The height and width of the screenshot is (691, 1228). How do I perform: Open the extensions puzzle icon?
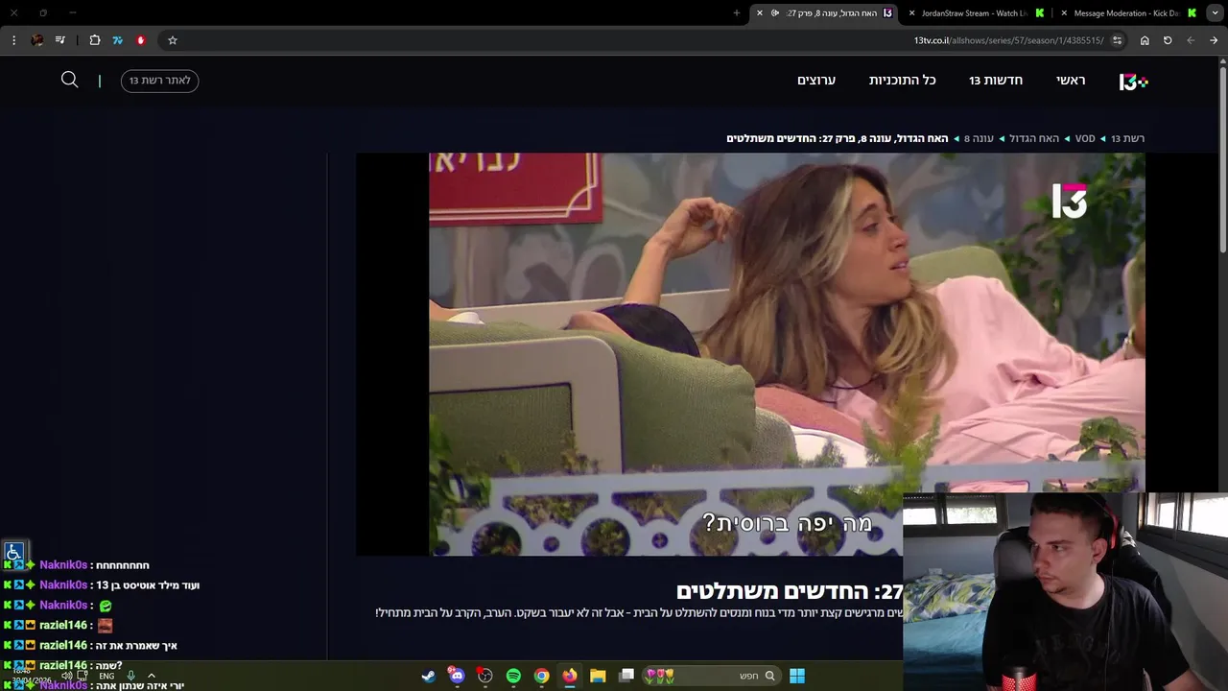point(95,40)
